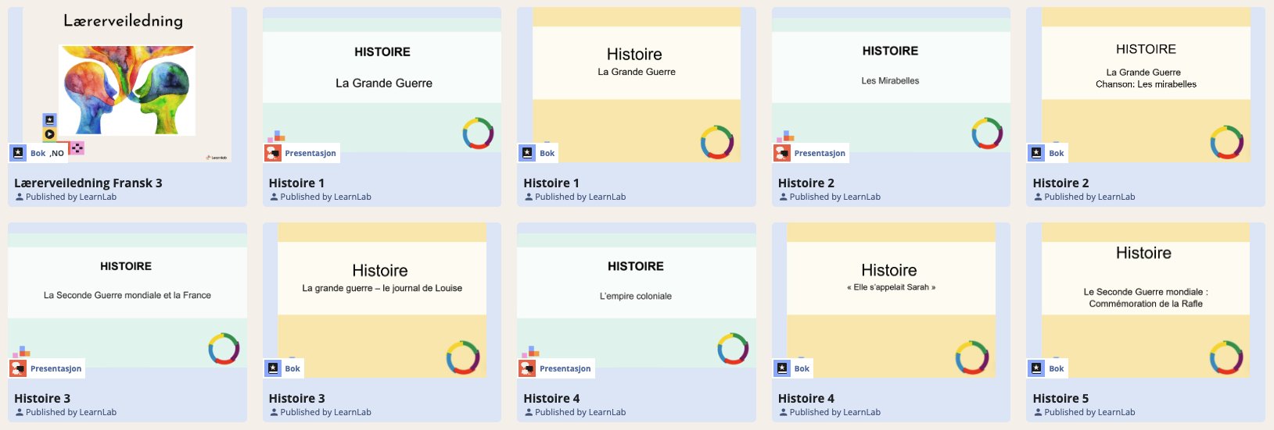This screenshot has width=1274, height=430.
Task: Click Bok icon on Histoire 5 card
Action: [x=1036, y=368]
